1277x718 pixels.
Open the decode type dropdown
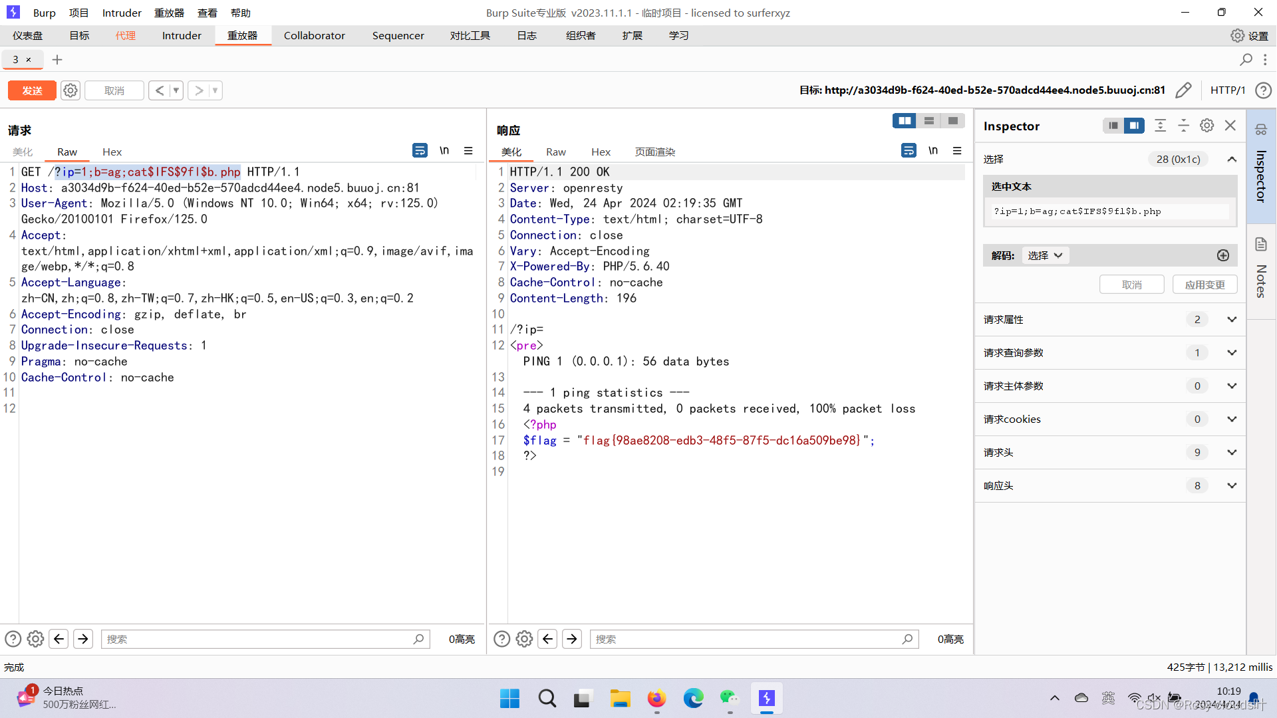[1045, 255]
